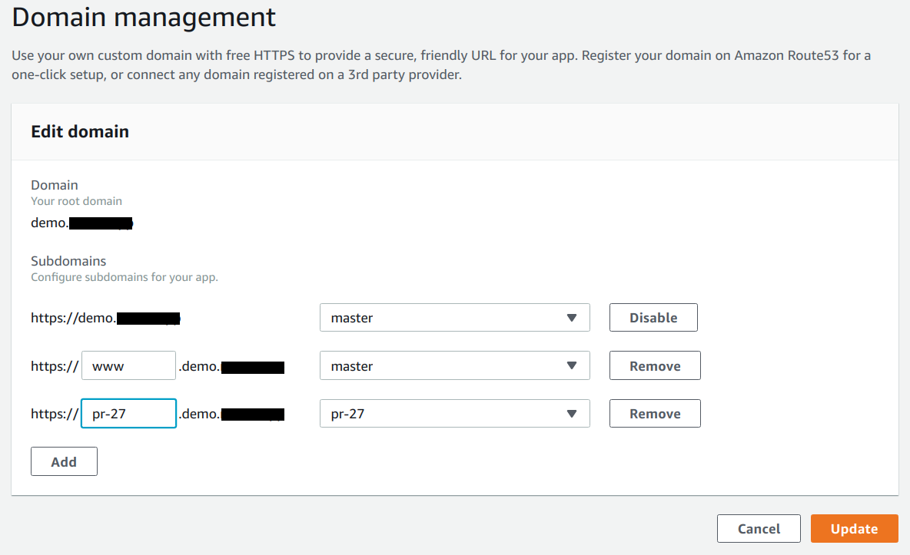This screenshot has width=910, height=555.
Task: Click the dropdown arrow beside the pr-27 branch selector
Action: (572, 413)
